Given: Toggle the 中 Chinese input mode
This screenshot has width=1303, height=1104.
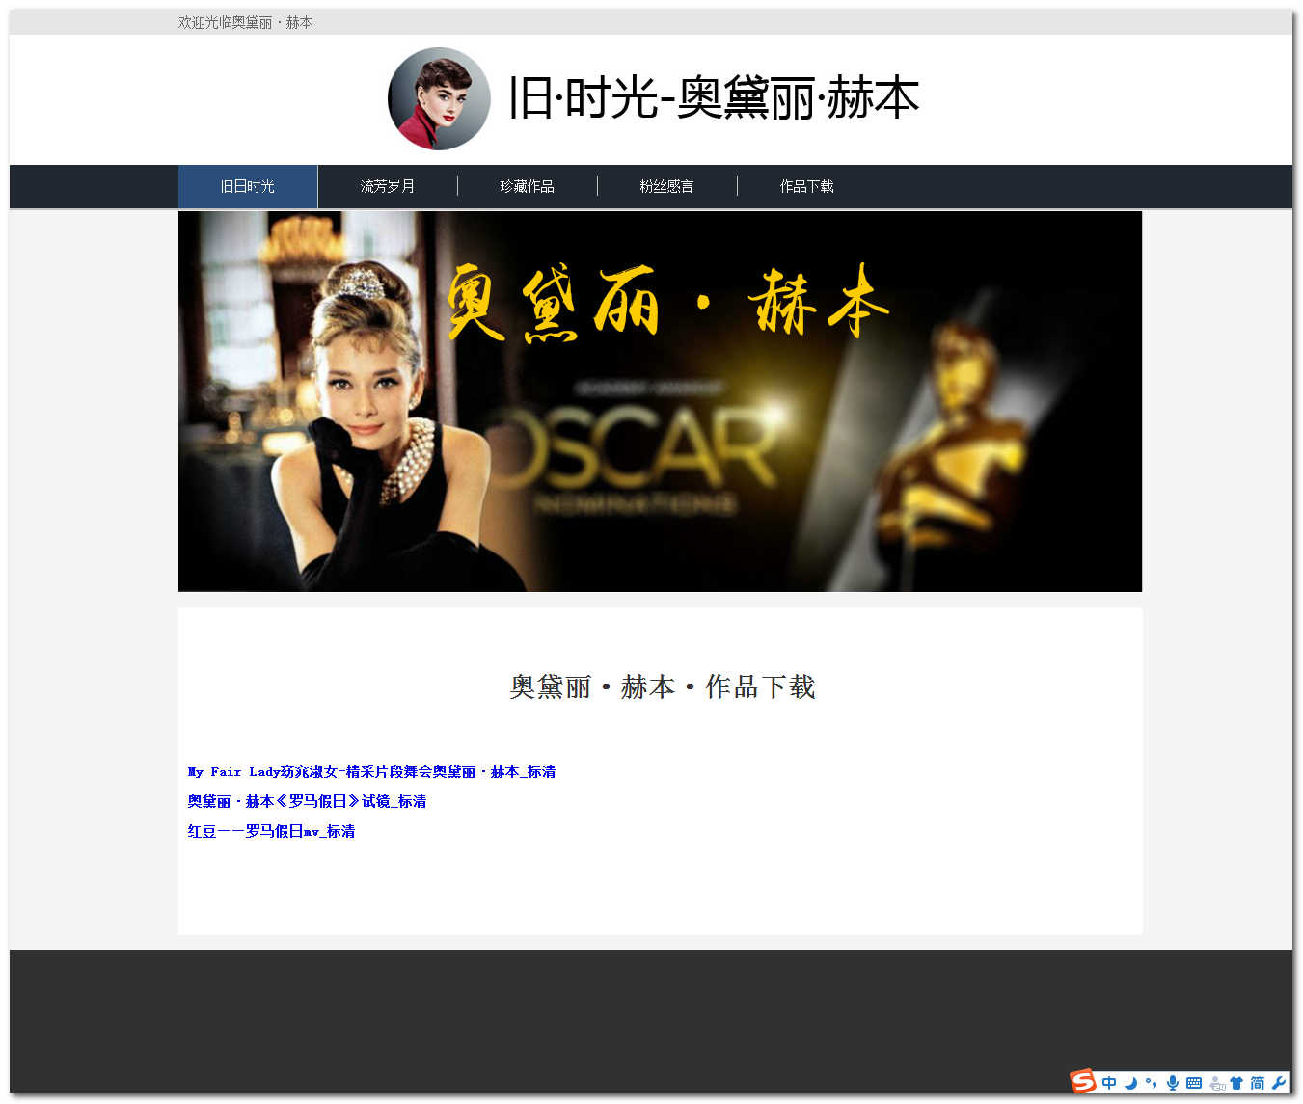Looking at the screenshot, I should (x=1109, y=1083).
